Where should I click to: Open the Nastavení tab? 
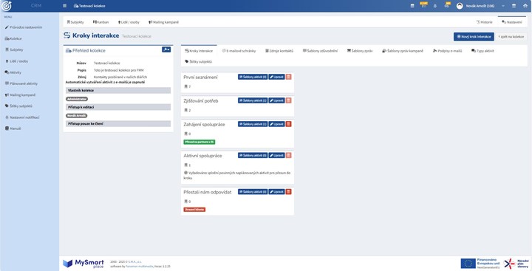(x=512, y=21)
